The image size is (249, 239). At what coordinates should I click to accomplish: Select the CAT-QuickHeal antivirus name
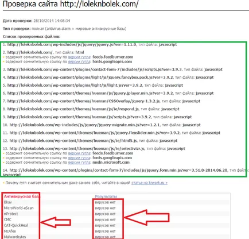click(x=16, y=225)
